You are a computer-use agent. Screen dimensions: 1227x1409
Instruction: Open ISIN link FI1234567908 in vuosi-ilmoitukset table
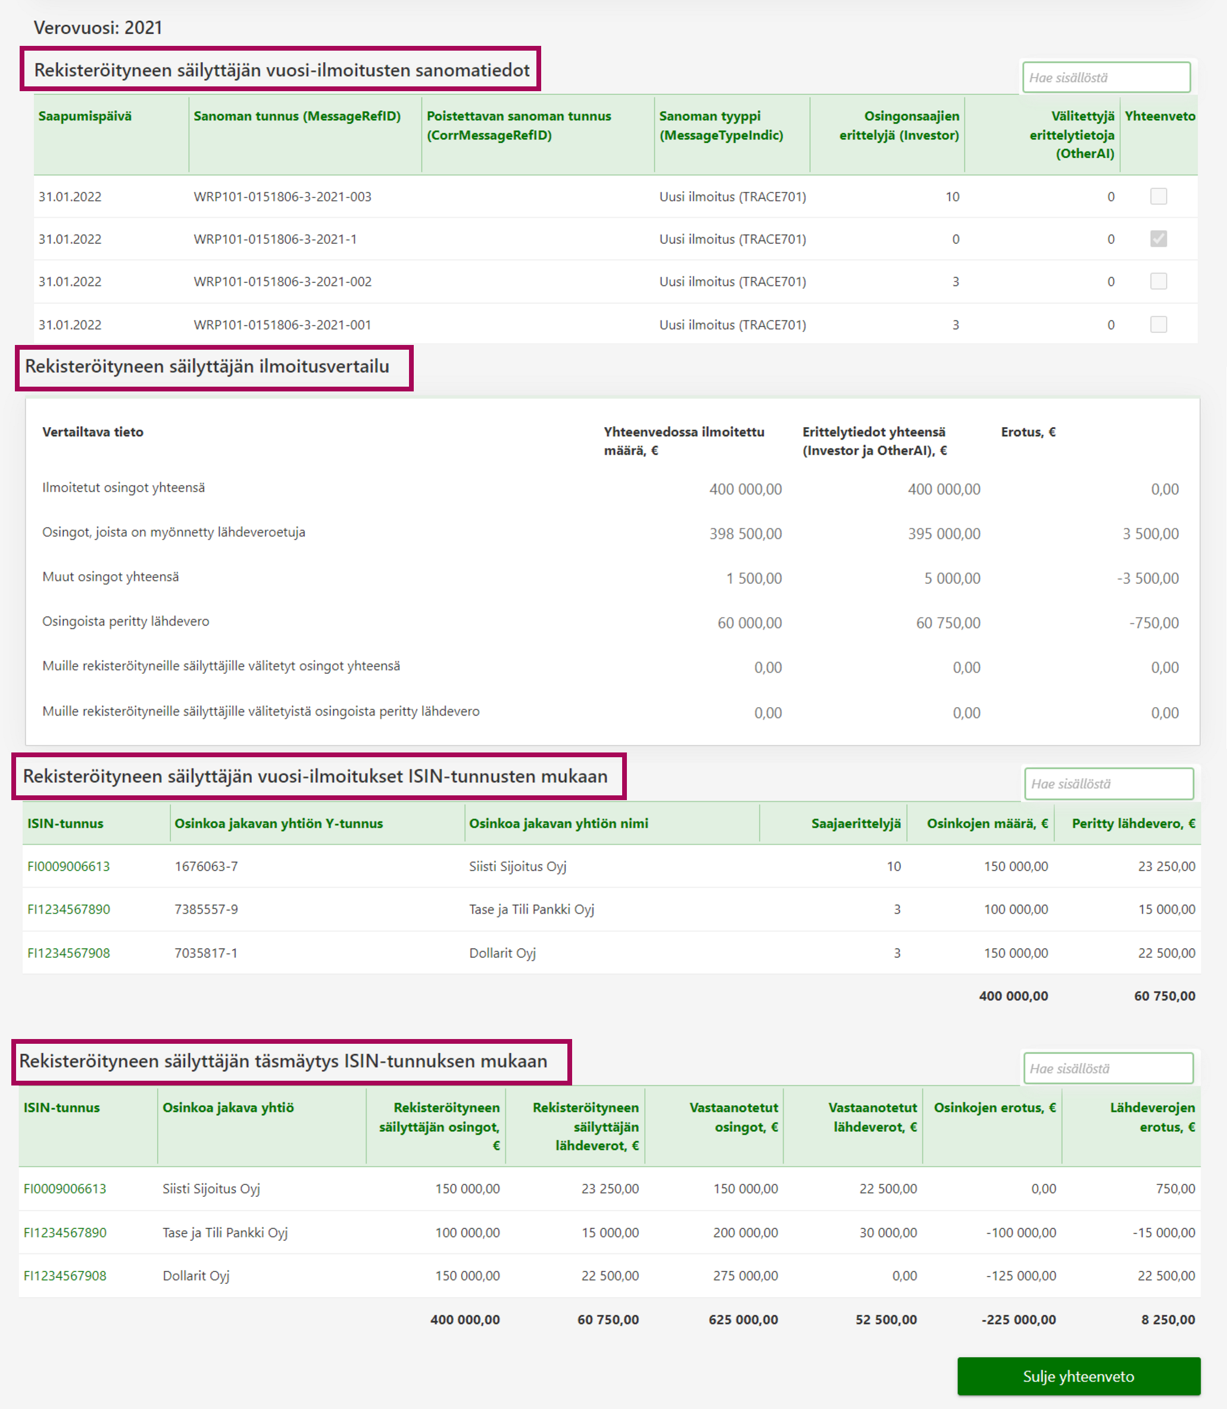click(68, 953)
